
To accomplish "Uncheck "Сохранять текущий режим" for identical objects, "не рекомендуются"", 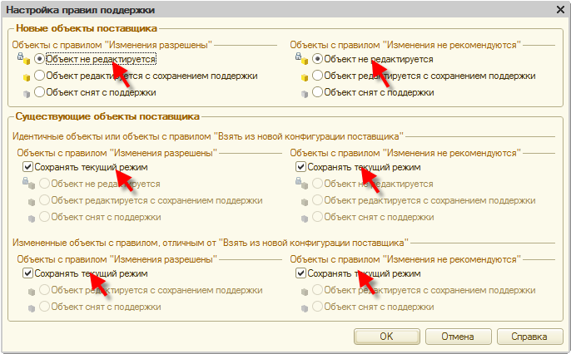I will (301, 167).
